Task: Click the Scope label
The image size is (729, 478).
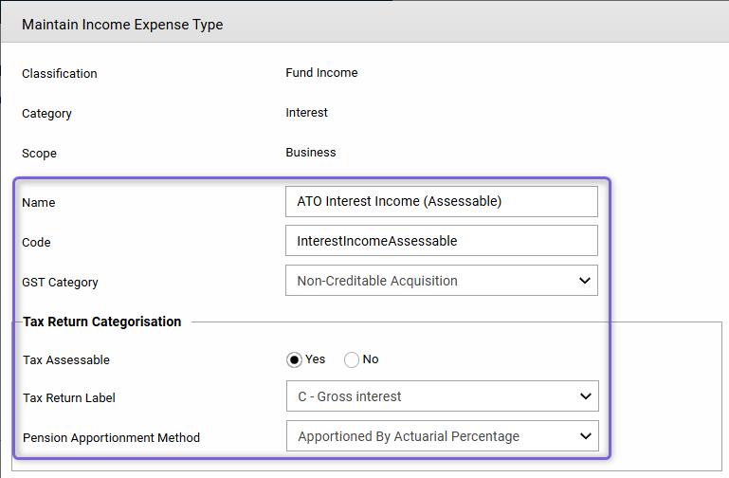Action: coord(39,154)
